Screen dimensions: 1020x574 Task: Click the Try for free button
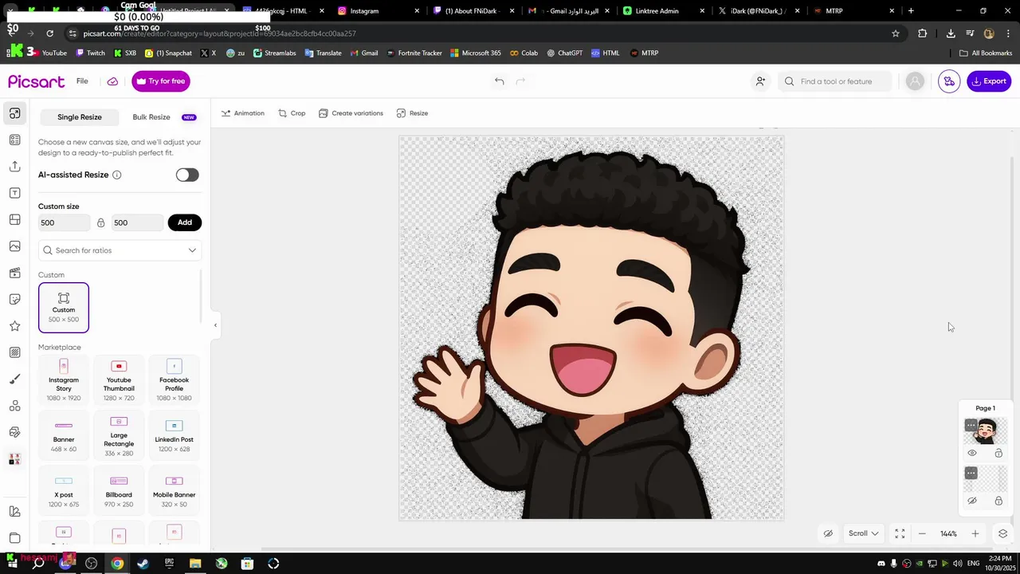click(x=160, y=81)
